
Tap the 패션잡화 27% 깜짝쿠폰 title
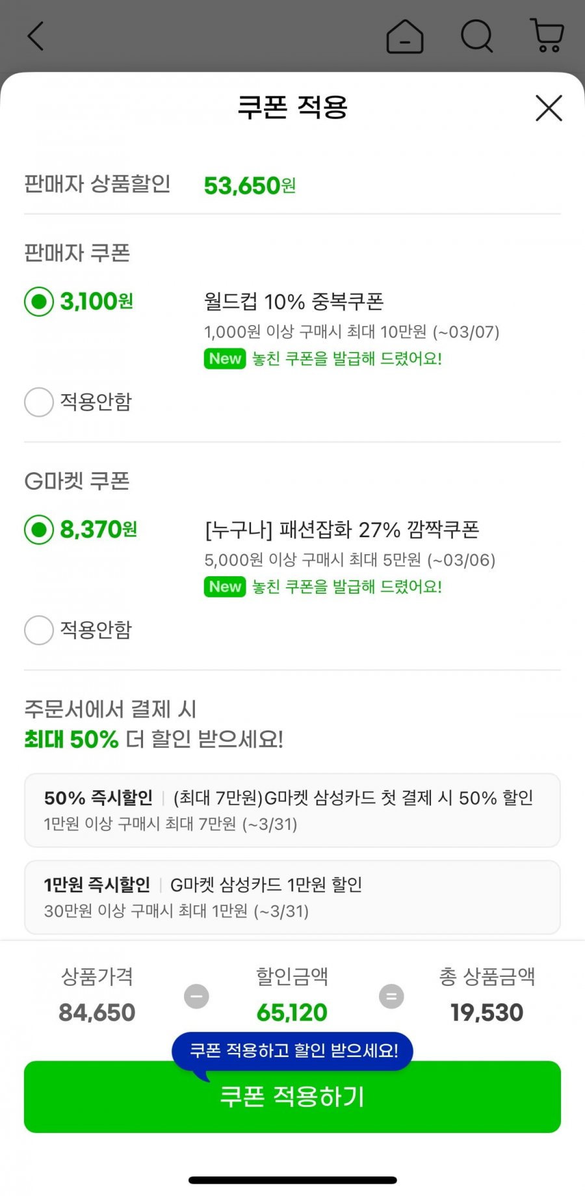342,530
